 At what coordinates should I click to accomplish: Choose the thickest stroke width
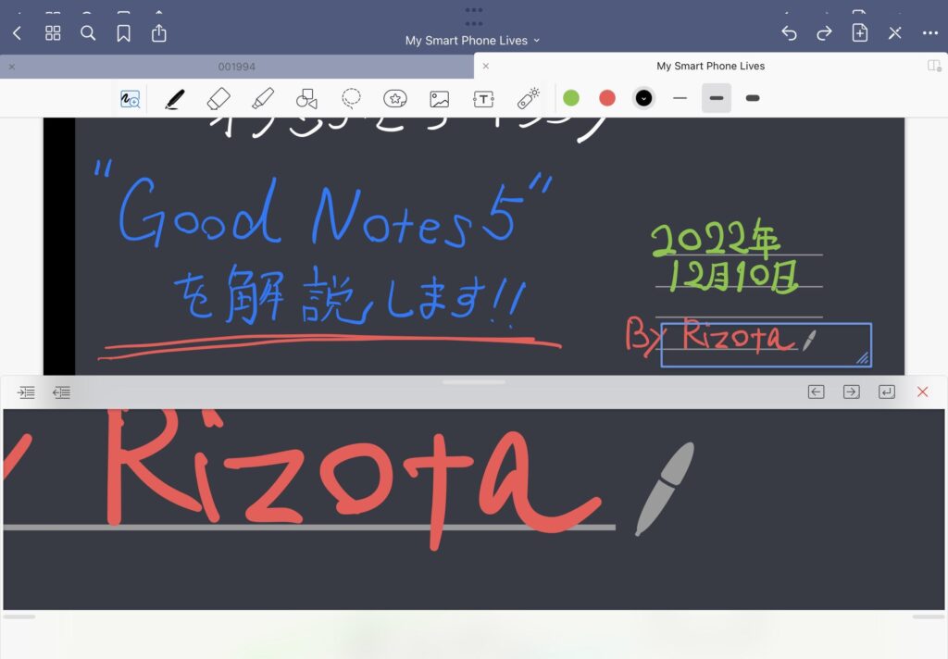pyautogui.click(x=753, y=98)
